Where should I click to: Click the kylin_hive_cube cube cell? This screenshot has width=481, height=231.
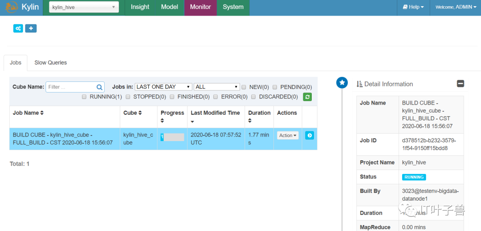click(139, 139)
